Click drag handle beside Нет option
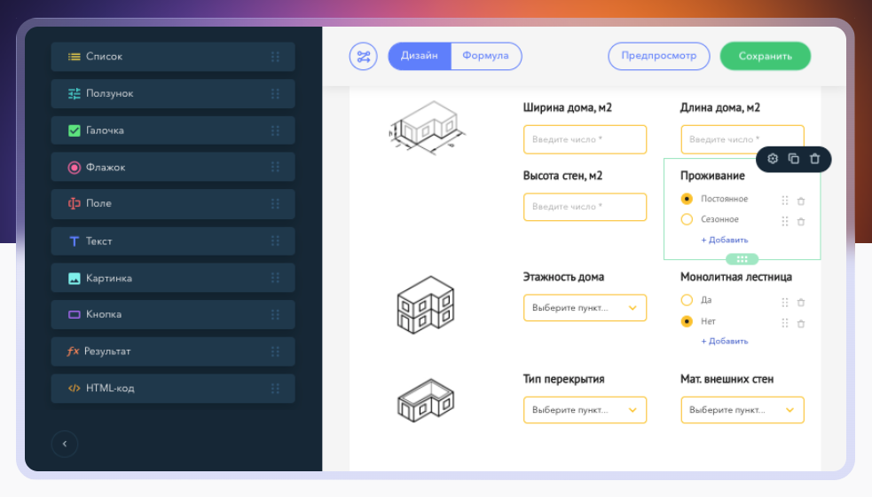872x497 pixels. click(785, 323)
